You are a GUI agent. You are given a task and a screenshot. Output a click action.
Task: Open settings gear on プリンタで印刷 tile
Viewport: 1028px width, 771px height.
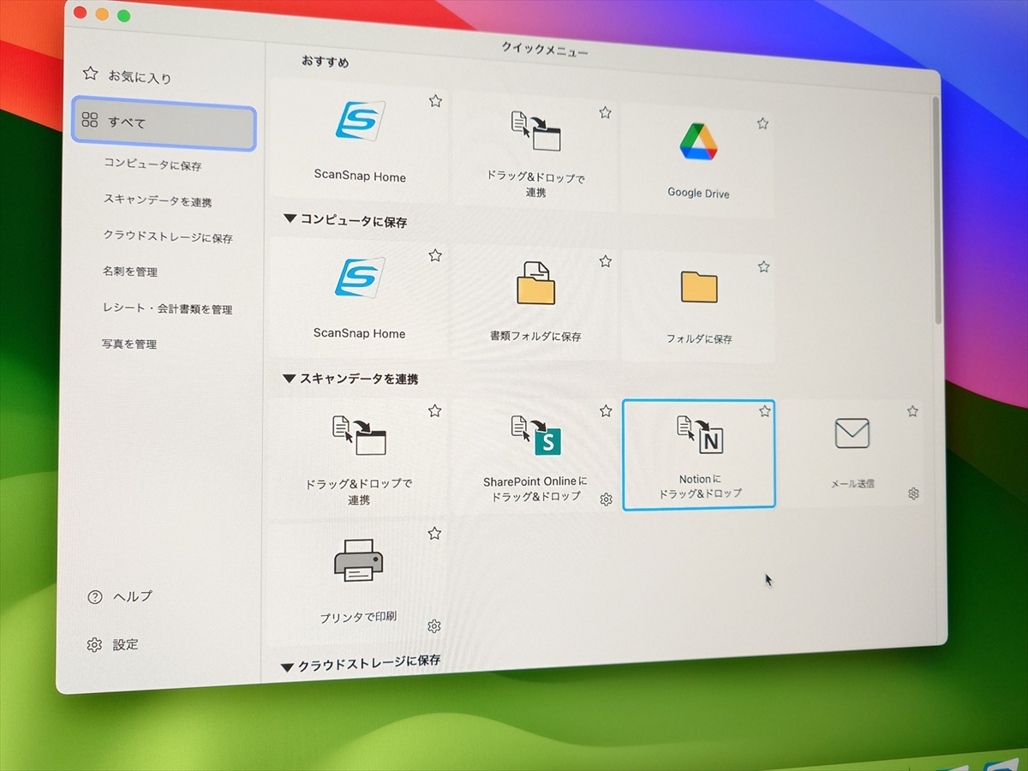tap(433, 626)
